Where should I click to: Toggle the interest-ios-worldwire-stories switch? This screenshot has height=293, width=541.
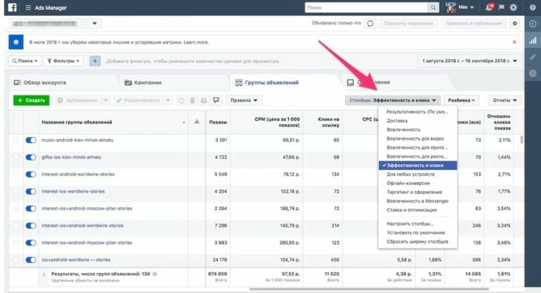click(30, 192)
